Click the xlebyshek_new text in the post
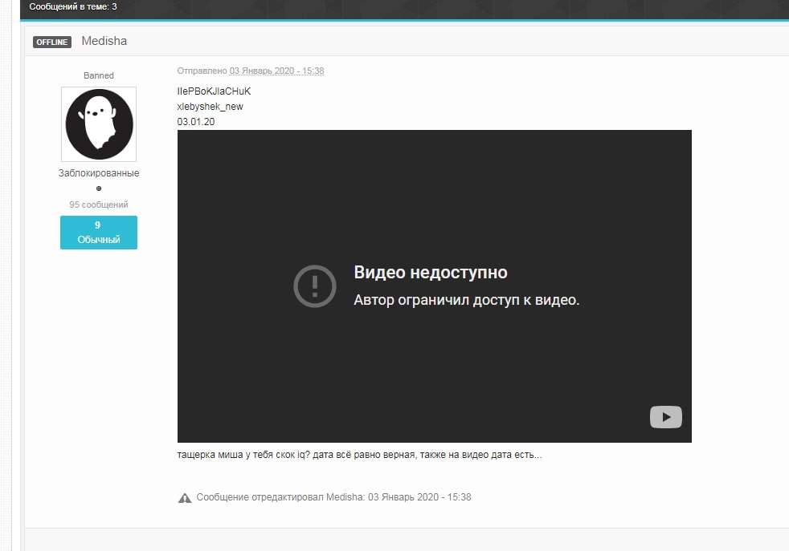This screenshot has height=551, width=789. tap(210, 106)
